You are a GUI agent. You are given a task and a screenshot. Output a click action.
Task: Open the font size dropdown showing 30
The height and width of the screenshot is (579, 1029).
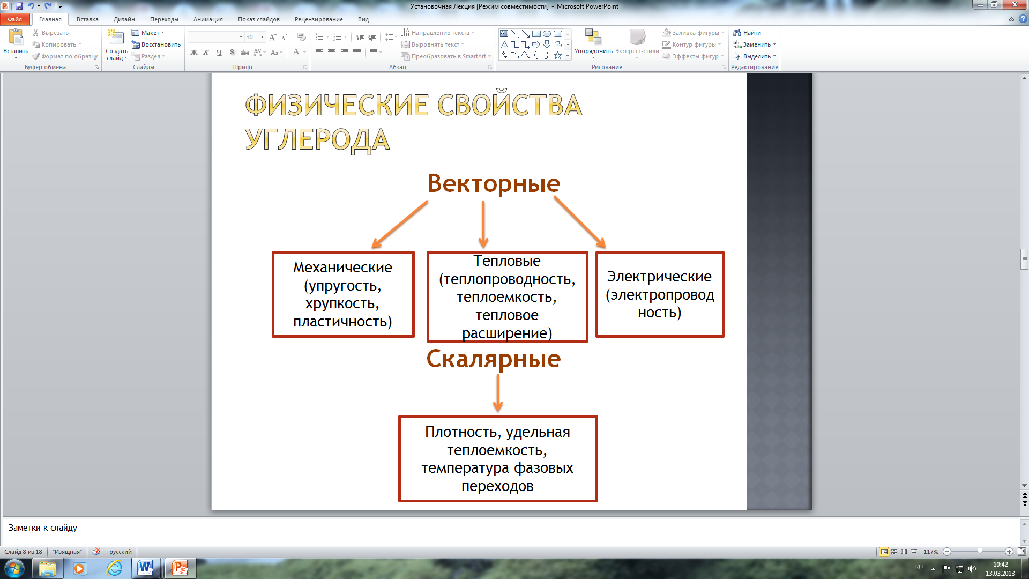tap(262, 37)
